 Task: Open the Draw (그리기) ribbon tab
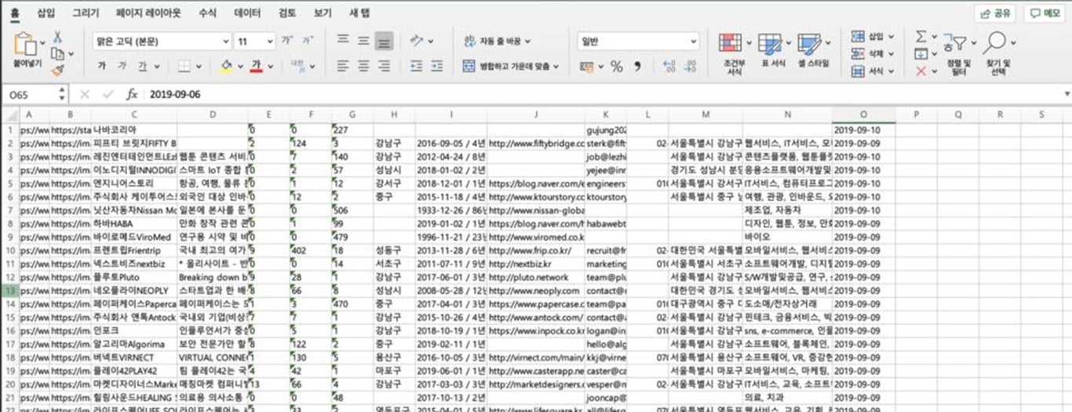[86, 13]
